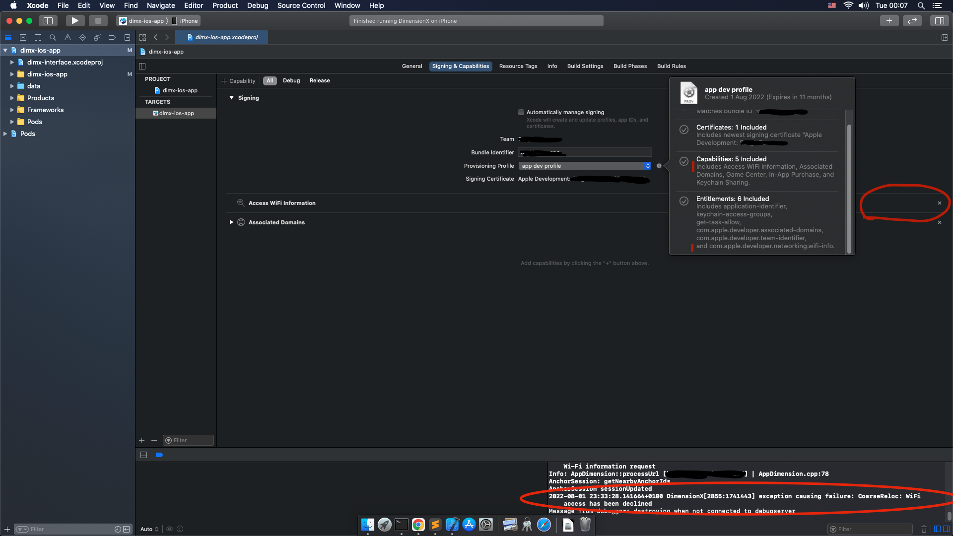Go back in editor history

tap(156, 37)
